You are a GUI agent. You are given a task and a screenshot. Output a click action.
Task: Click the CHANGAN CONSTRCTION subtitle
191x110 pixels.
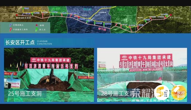click(x=44, y=42)
